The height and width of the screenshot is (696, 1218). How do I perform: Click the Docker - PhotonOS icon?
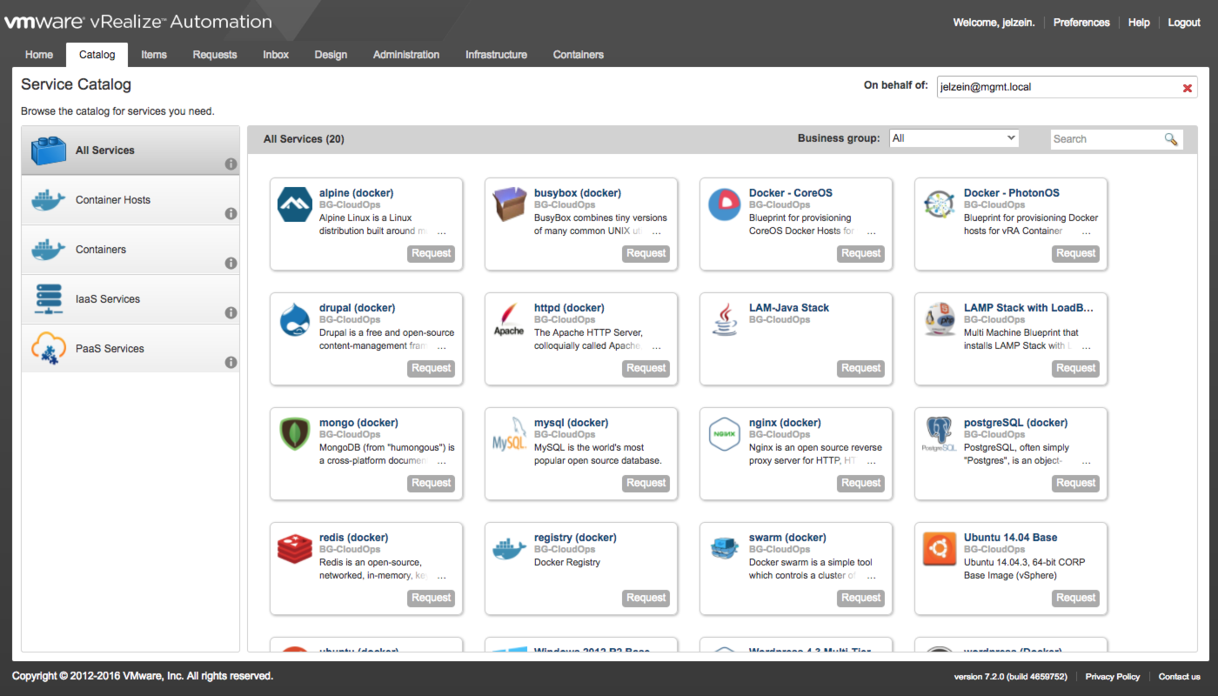[x=939, y=204]
